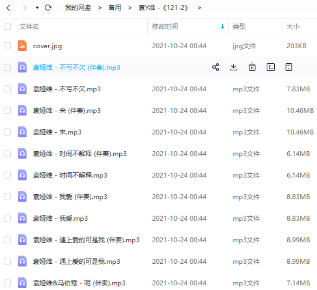Image resolution: width=317 pixels, height=290 pixels.
Task: Select checkbox for 袁娅维 - 来.mp3
Action: (x=7, y=132)
